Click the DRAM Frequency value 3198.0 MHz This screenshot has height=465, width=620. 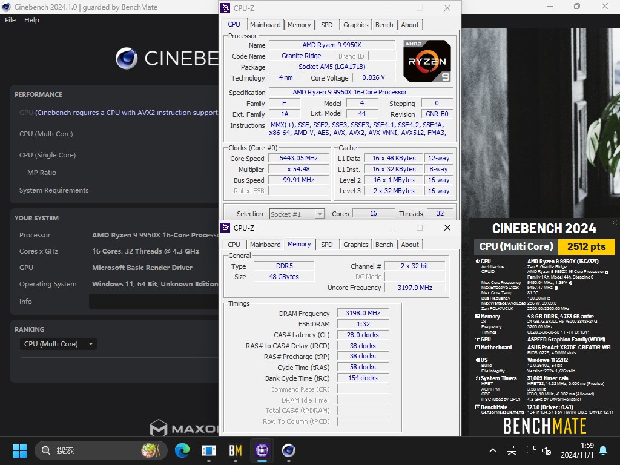point(363,313)
